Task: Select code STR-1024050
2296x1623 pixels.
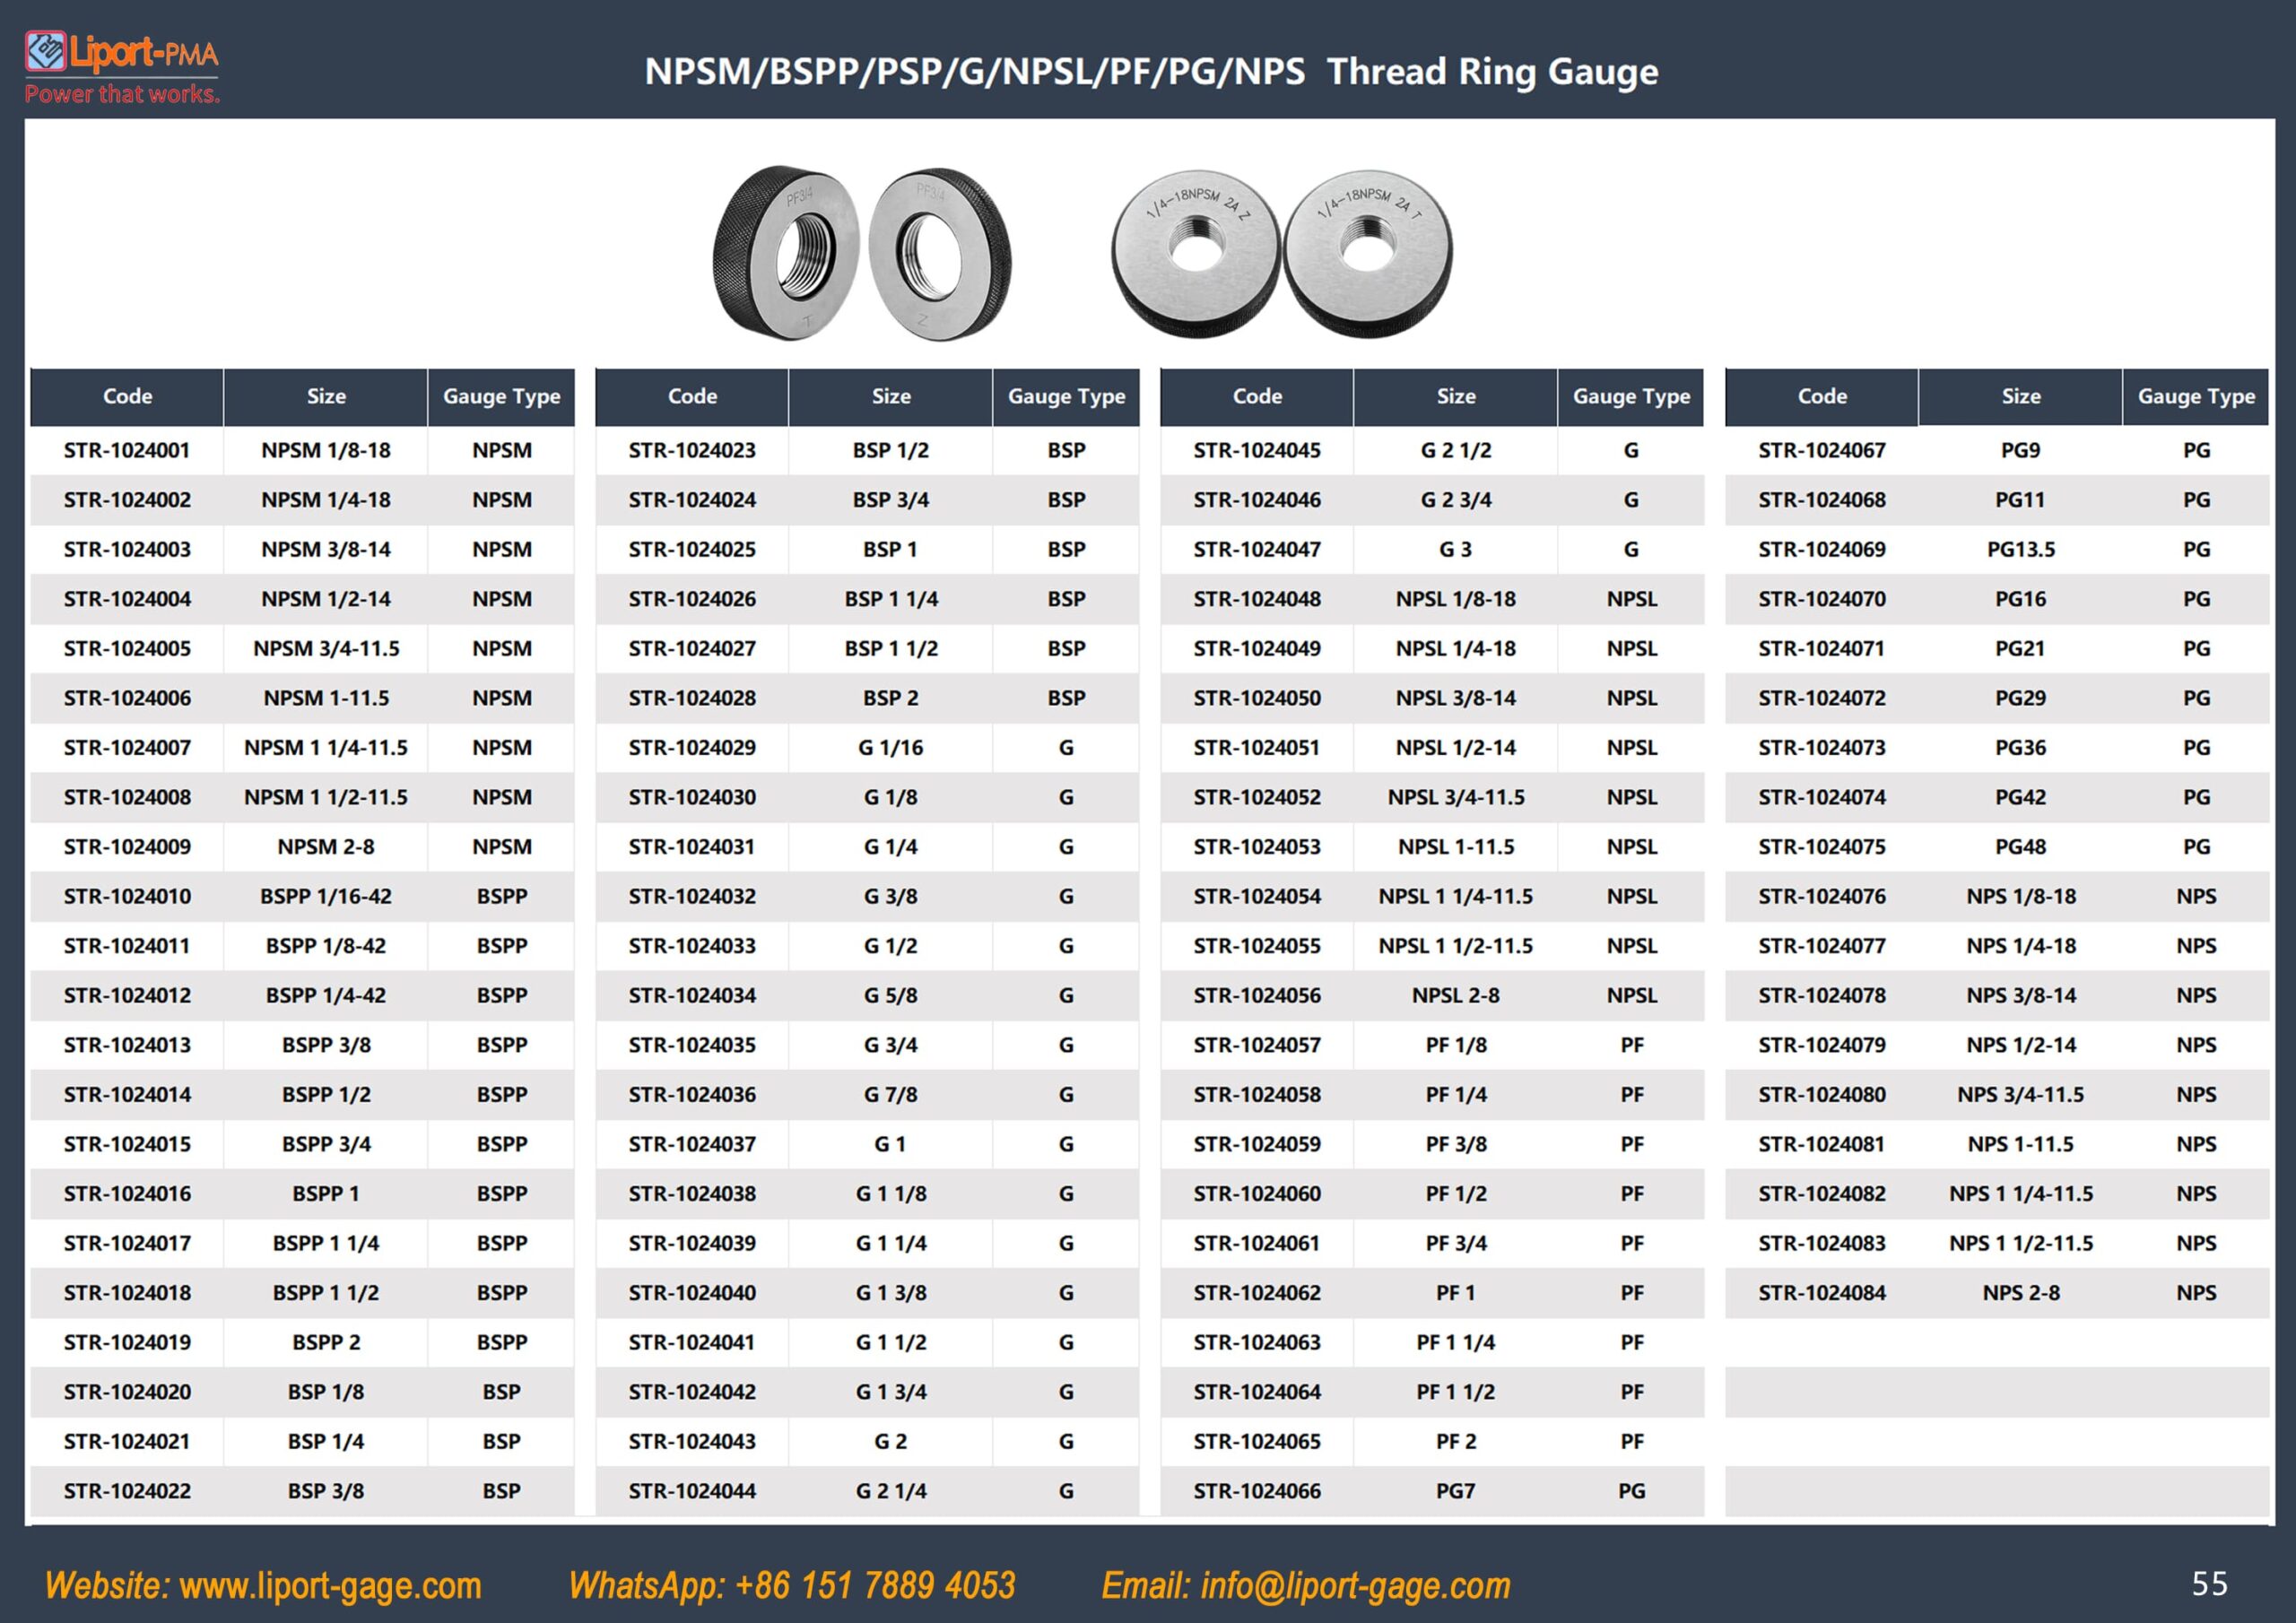Action: (x=1257, y=698)
